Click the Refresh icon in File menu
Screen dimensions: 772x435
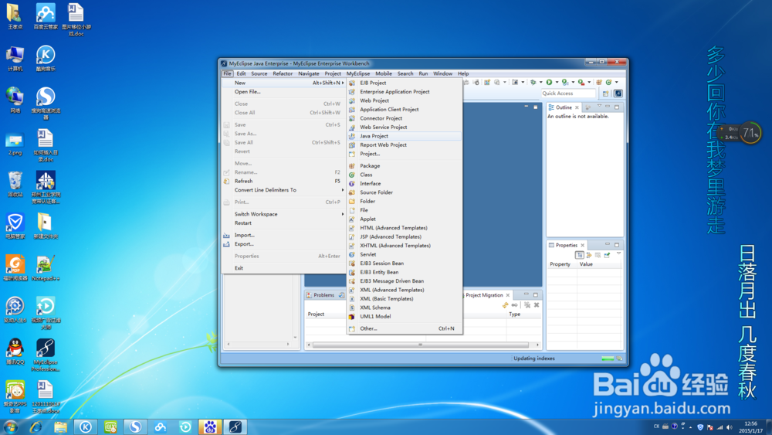(226, 182)
